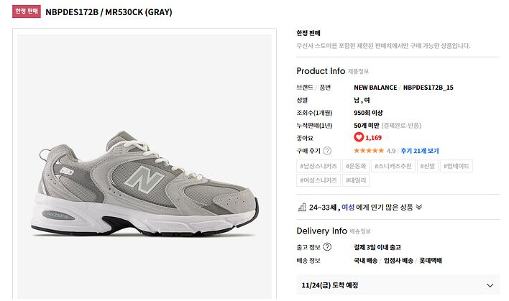Click the red heart like icon

tap(359, 137)
